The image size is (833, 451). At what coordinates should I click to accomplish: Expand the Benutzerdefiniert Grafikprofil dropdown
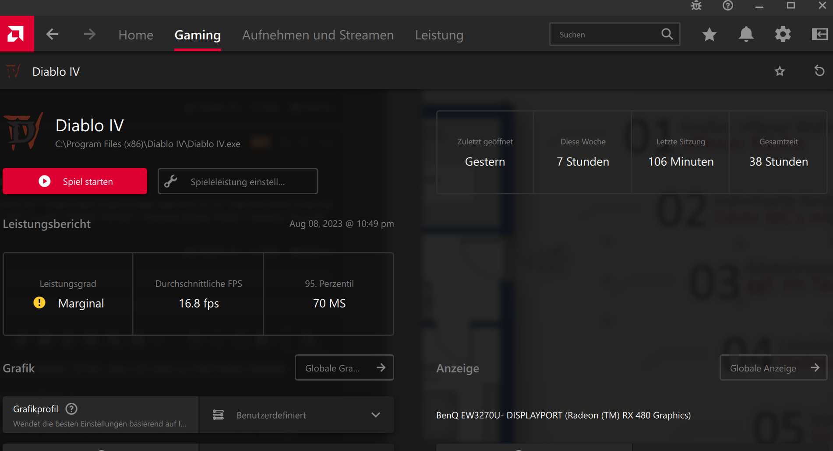296,415
